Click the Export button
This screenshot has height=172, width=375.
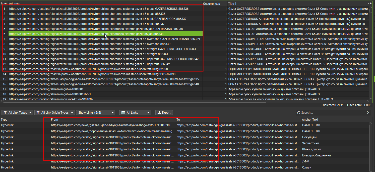click(x=164, y=113)
